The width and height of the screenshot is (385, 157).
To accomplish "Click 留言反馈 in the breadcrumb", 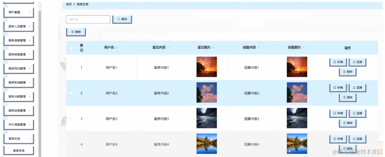I will 82,5.
